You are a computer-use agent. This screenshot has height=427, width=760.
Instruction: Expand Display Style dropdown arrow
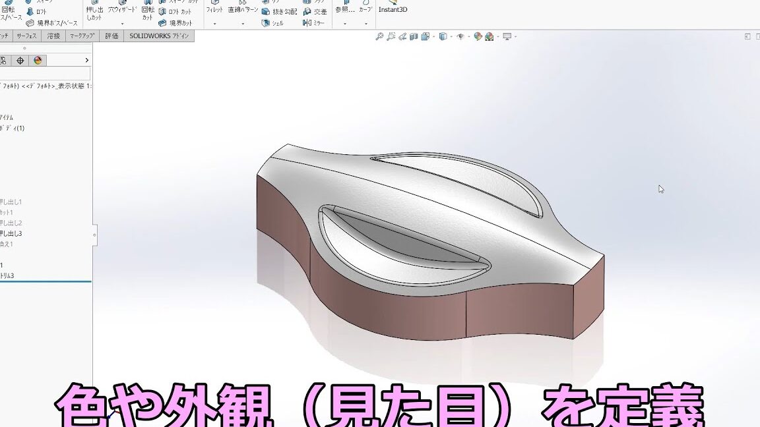tap(451, 37)
